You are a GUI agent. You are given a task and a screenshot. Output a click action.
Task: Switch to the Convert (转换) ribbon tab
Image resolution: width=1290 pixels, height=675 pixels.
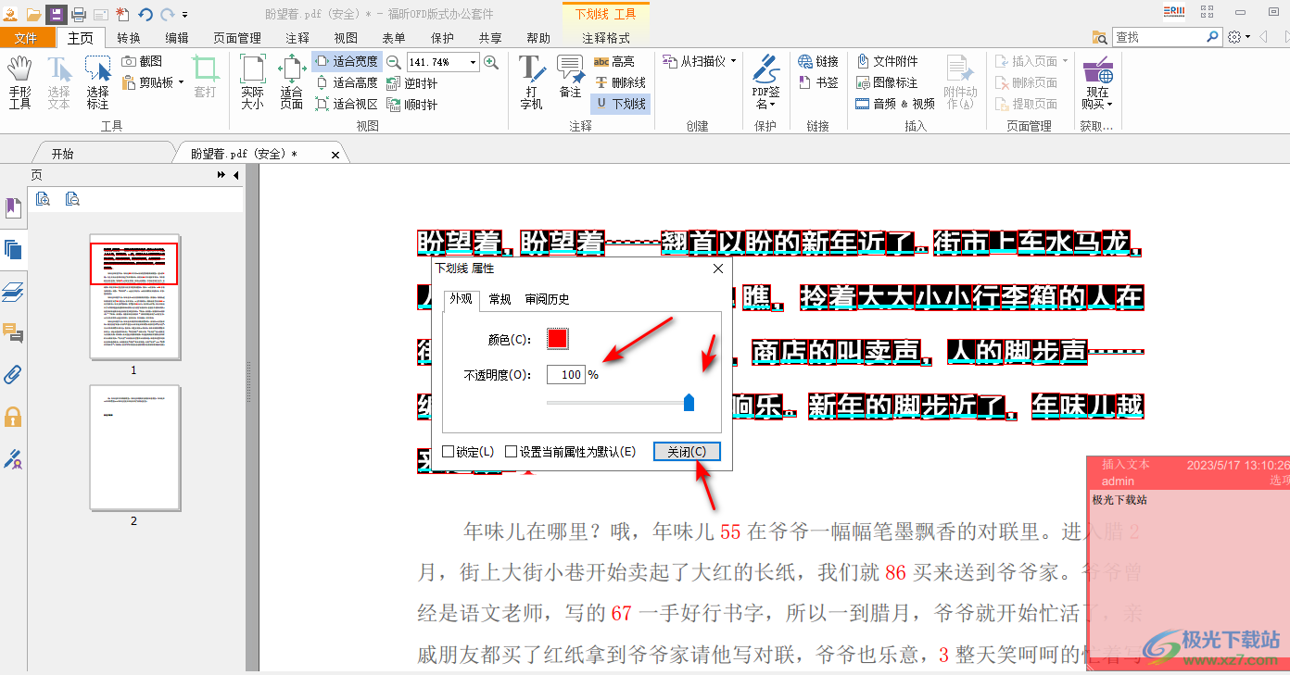[x=129, y=38]
